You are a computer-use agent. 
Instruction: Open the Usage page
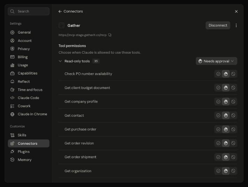[x=29, y=65]
